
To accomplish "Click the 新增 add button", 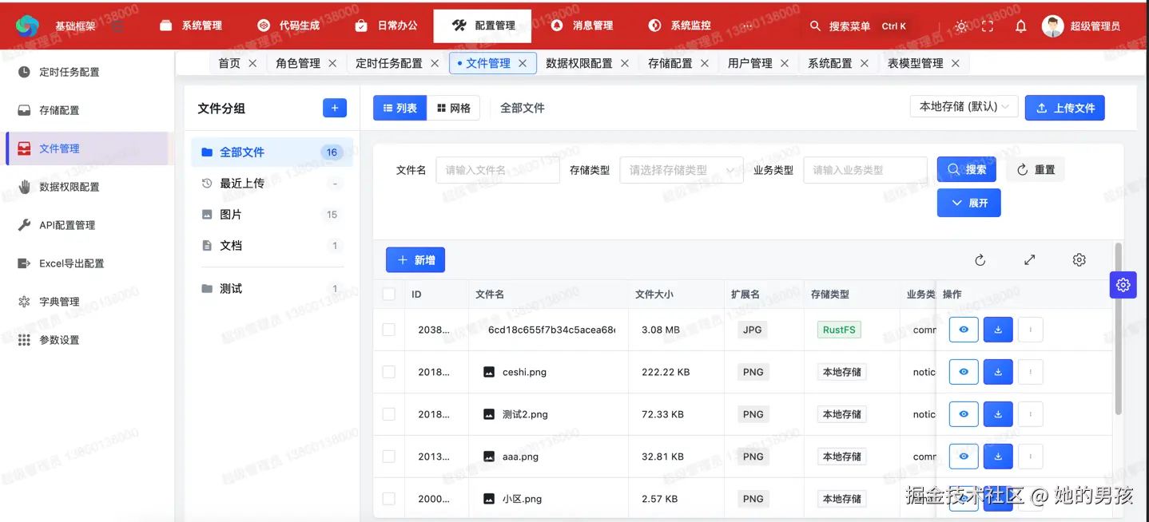I will [x=415, y=260].
